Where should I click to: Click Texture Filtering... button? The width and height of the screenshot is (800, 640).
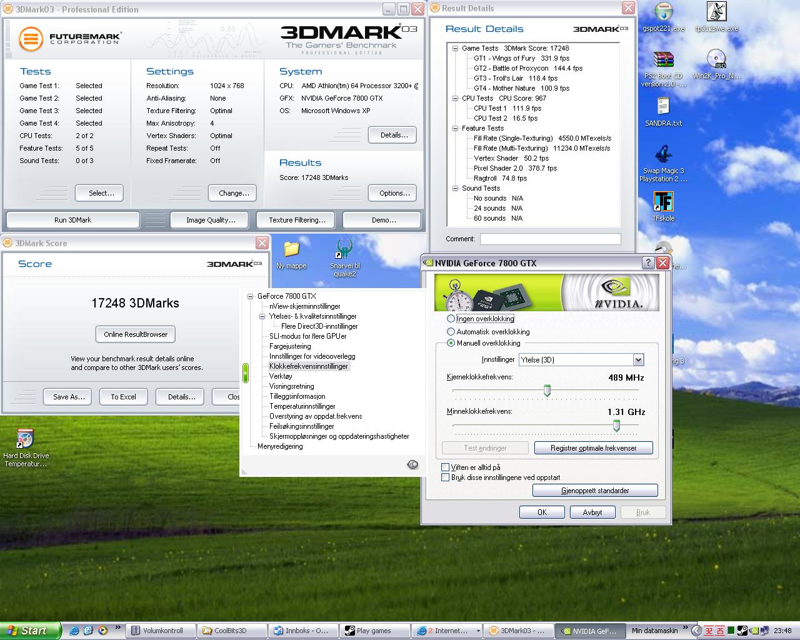(297, 220)
